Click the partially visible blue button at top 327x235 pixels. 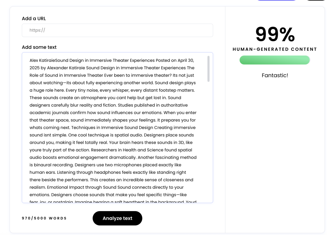276,0
